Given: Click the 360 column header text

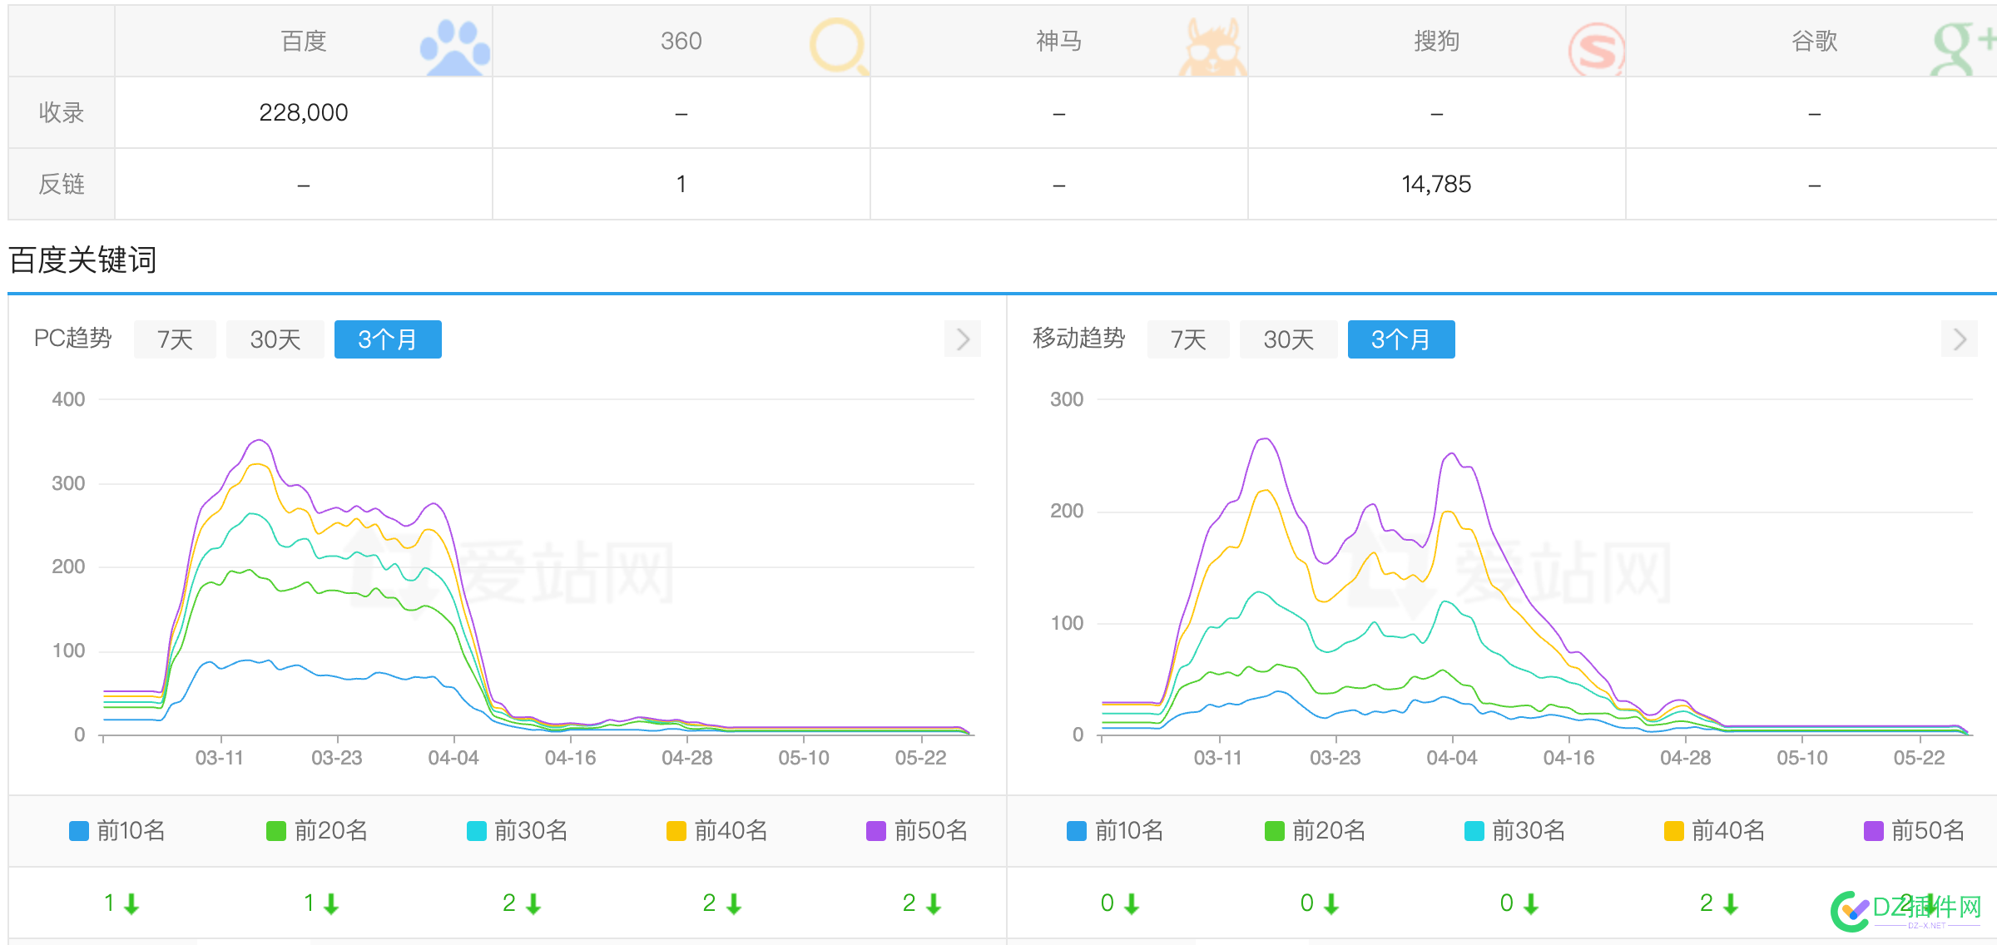Looking at the screenshot, I should pyautogui.click(x=681, y=41).
